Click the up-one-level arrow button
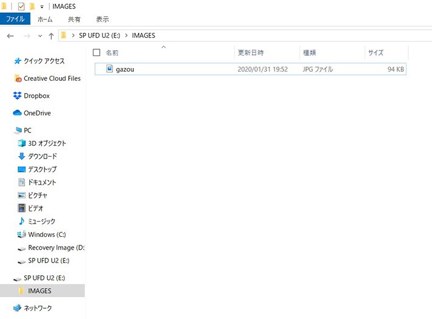 coord(51,36)
